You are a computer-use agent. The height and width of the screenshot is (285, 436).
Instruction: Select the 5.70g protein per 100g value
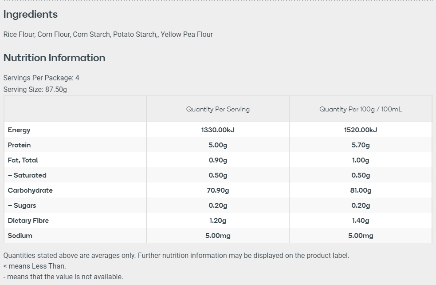(360, 145)
